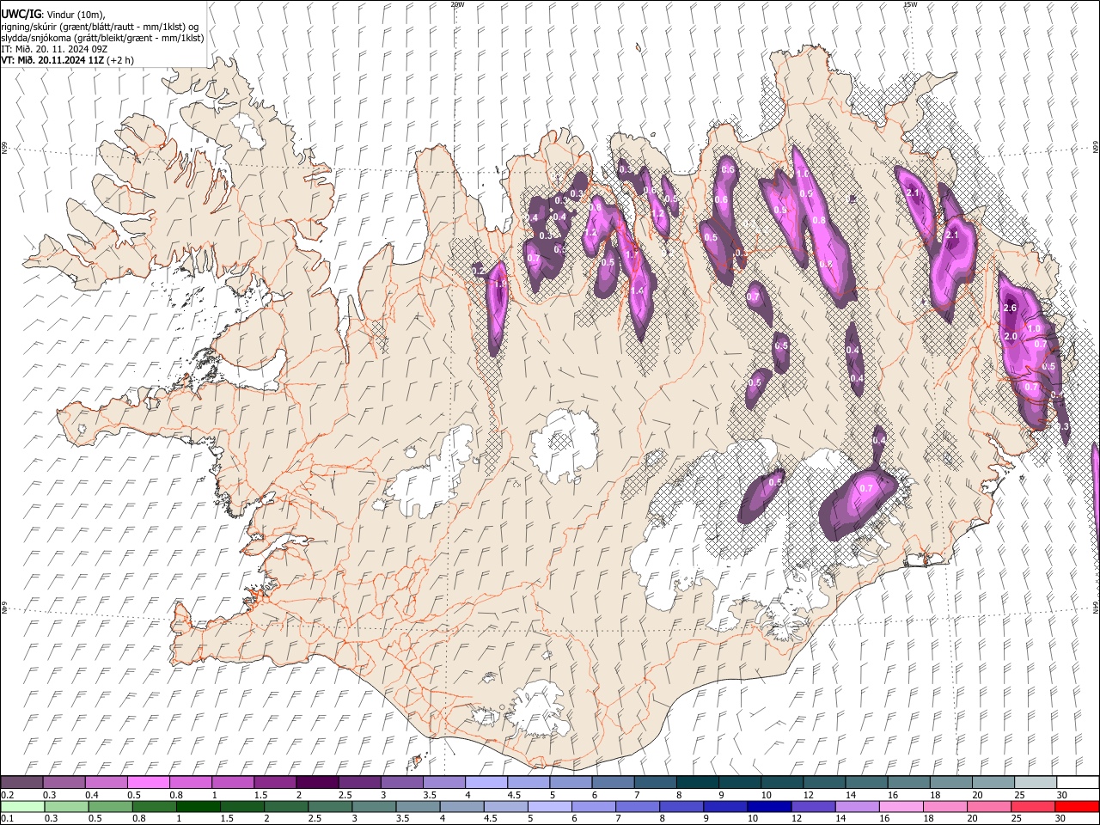Viewport: 1100px width, 825px height.
Task: Pick the upper scale swatch between 0.2 and 0.3
Action: (21, 783)
